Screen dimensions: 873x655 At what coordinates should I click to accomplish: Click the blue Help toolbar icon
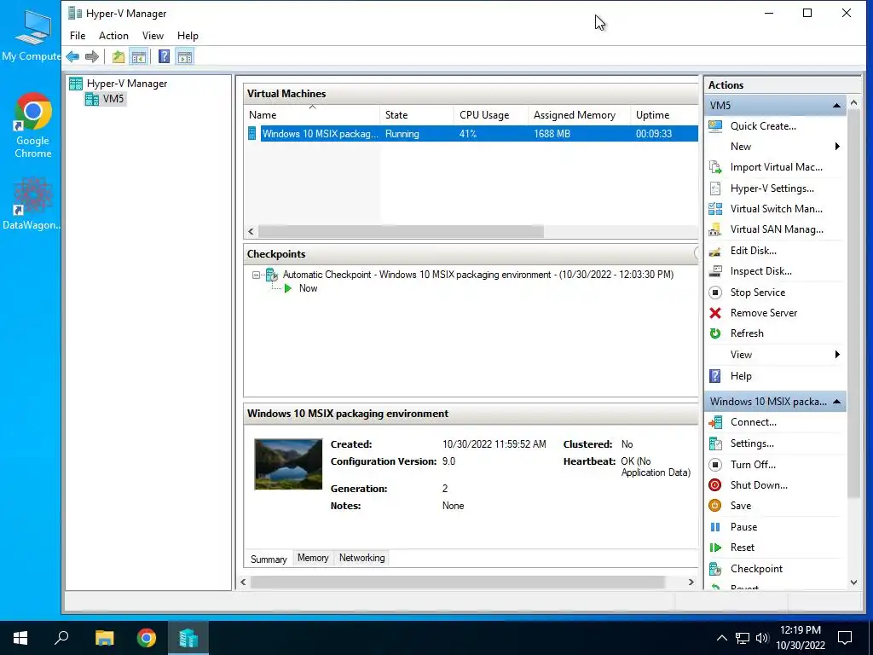coord(164,56)
